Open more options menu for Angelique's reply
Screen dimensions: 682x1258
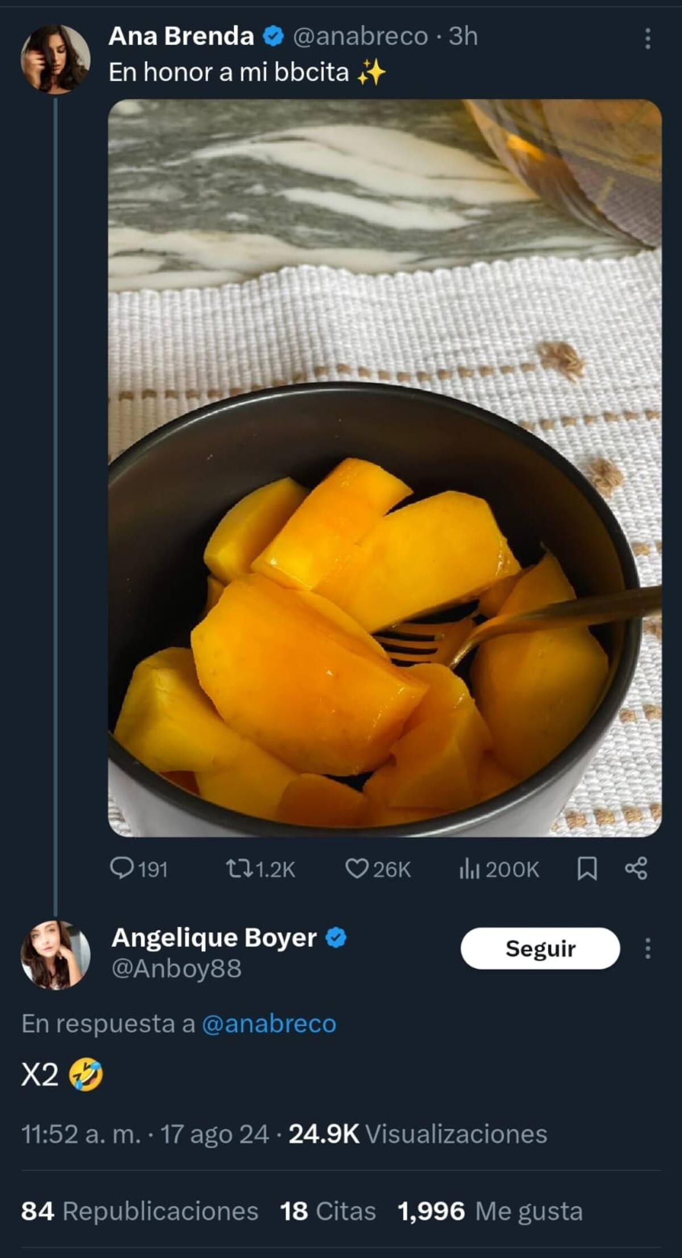pos(647,948)
